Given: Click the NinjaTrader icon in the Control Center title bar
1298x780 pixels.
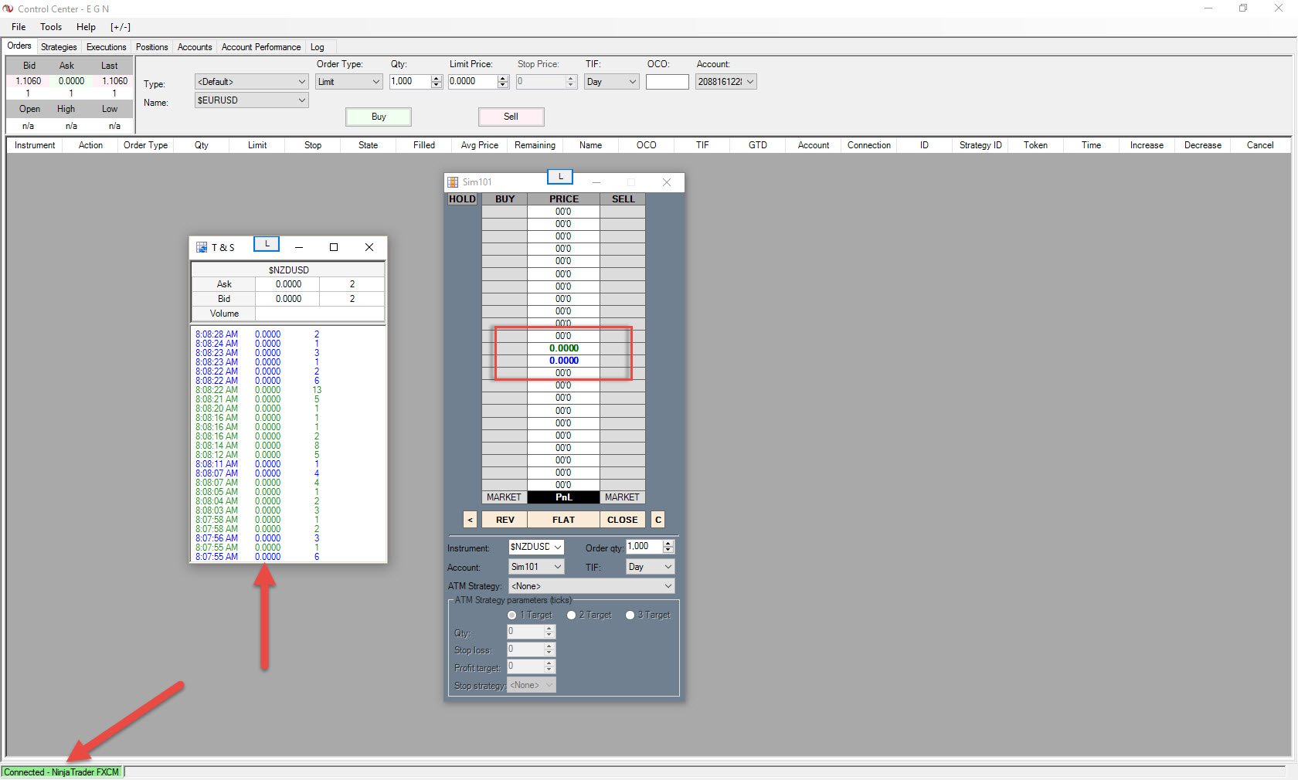Looking at the screenshot, I should [x=8, y=8].
